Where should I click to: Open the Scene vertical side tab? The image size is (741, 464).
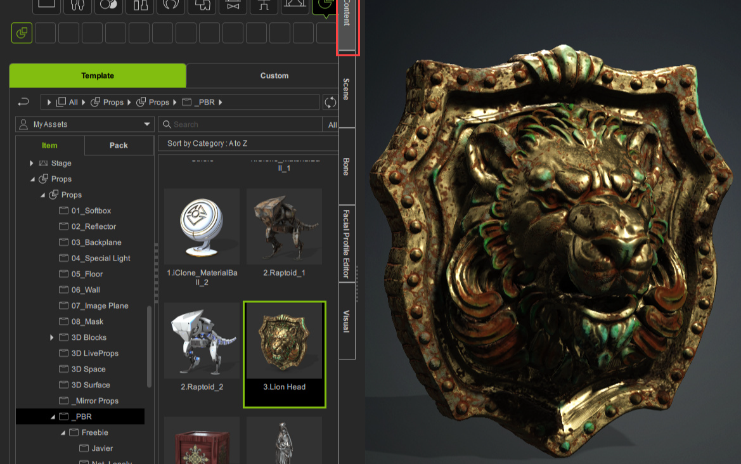click(346, 89)
